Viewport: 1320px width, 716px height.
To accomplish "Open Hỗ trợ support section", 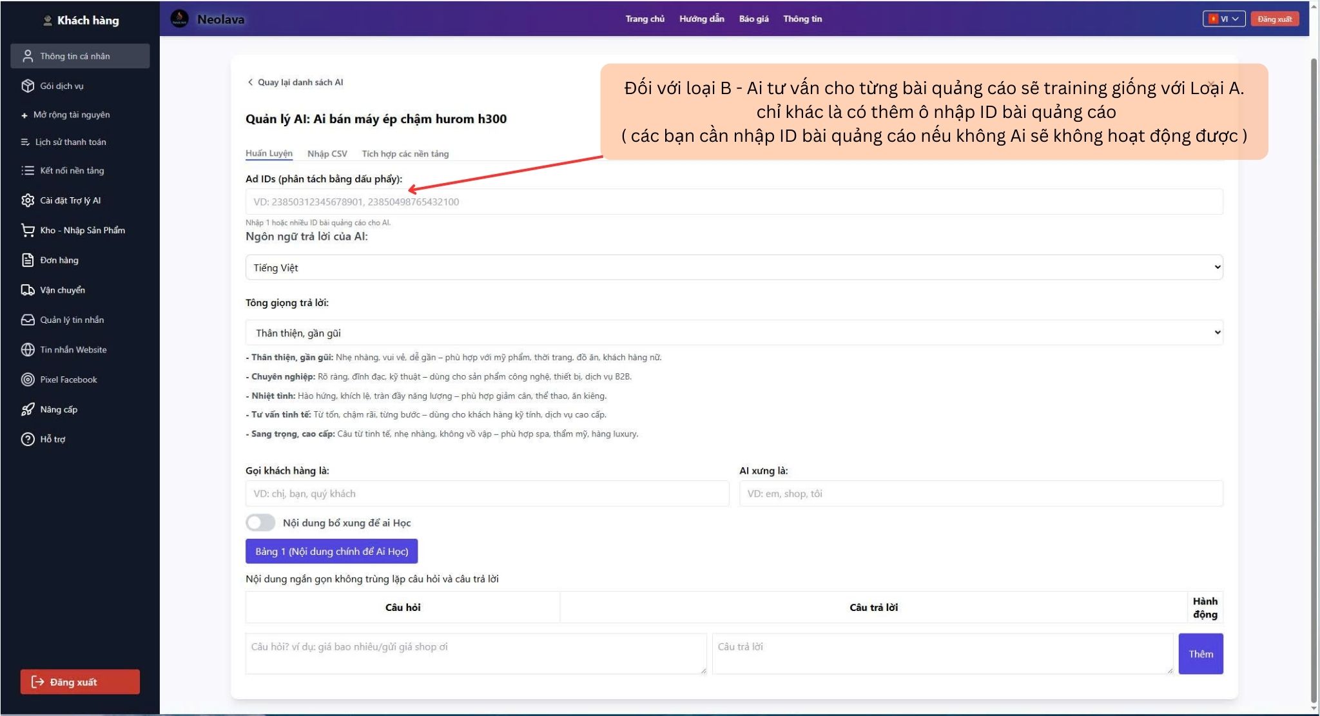I will [x=53, y=439].
